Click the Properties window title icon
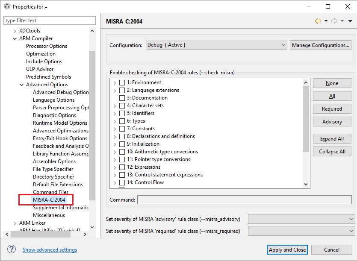The image size is (357, 261). tap(7, 6)
